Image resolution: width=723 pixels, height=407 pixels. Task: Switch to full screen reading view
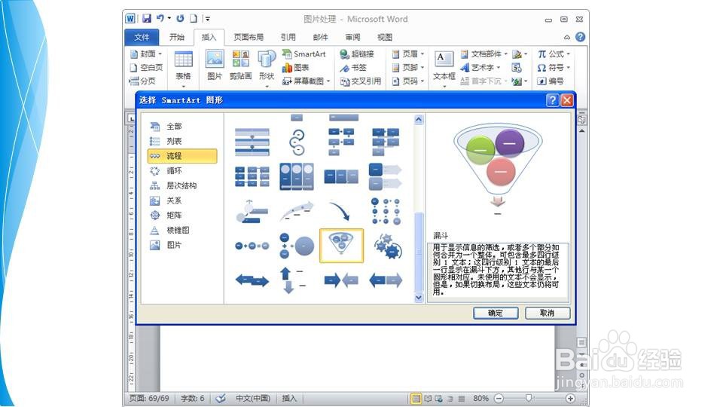pyautogui.click(x=428, y=398)
